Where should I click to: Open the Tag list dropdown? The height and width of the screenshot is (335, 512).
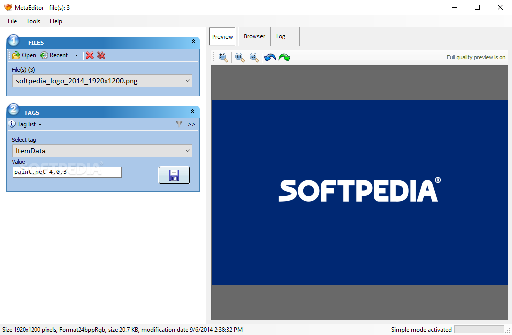pos(29,124)
